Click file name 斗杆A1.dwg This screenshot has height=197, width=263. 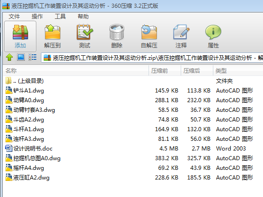click(29, 129)
